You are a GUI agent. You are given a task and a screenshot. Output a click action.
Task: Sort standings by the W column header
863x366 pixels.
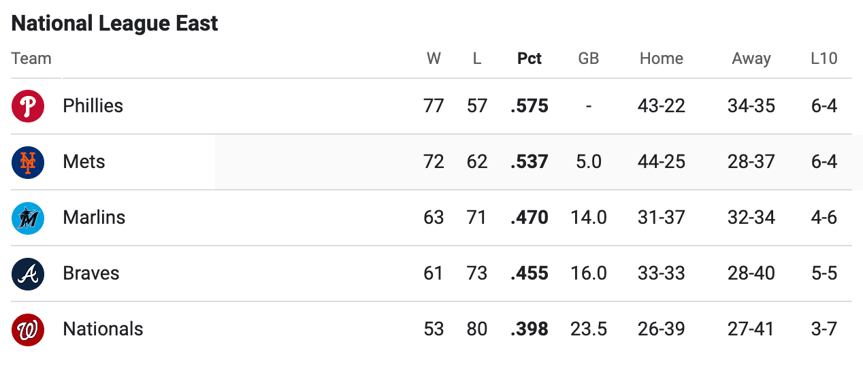(434, 59)
